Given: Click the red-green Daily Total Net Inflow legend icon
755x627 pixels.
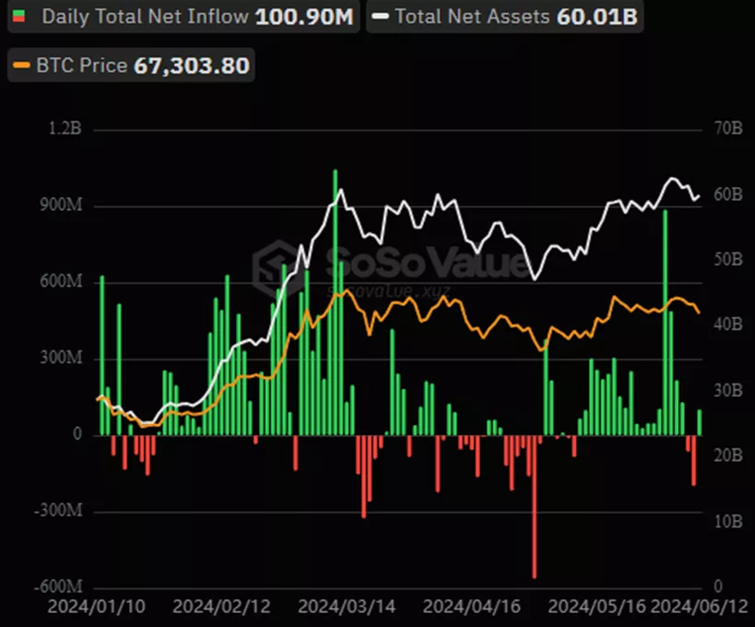Looking at the screenshot, I should [x=20, y=18].
